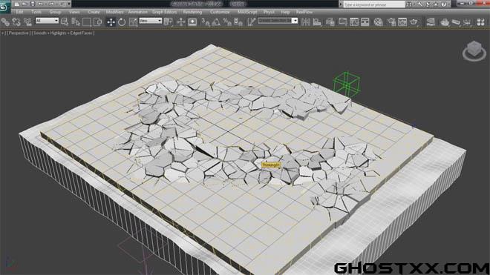Screen dimensions: 490x275
Task: Toggle 3D Snaps on the toolbar
Action: click(206, 21)
